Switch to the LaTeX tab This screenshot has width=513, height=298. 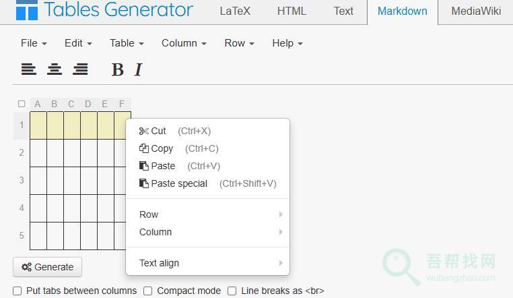(235, 11)
